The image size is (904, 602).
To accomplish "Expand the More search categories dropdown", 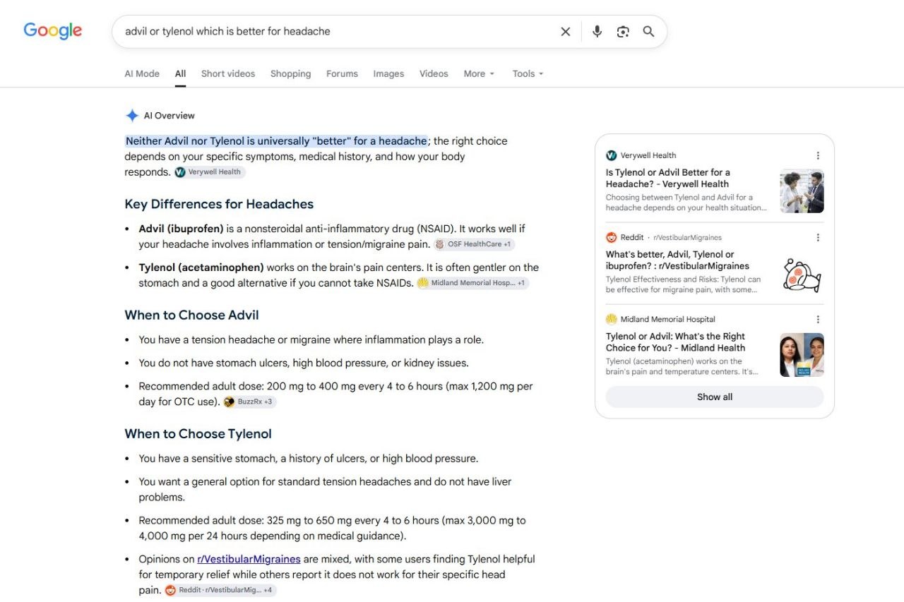I will click(479, 73).
